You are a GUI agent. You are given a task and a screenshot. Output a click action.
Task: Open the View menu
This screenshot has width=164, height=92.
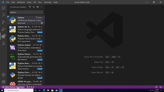tap(29, 2)
